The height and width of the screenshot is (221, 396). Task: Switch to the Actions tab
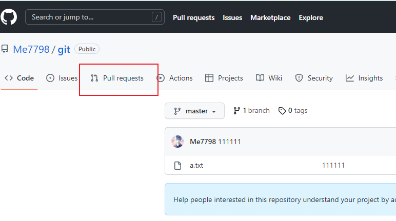click(x=175, y=78)
